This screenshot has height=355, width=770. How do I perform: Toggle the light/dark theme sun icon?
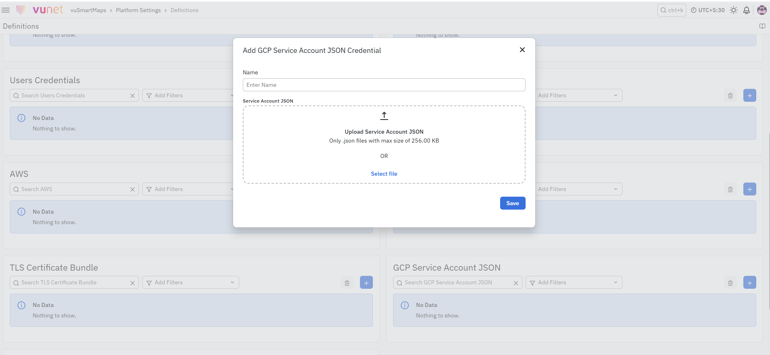click(x=734, y=10)
